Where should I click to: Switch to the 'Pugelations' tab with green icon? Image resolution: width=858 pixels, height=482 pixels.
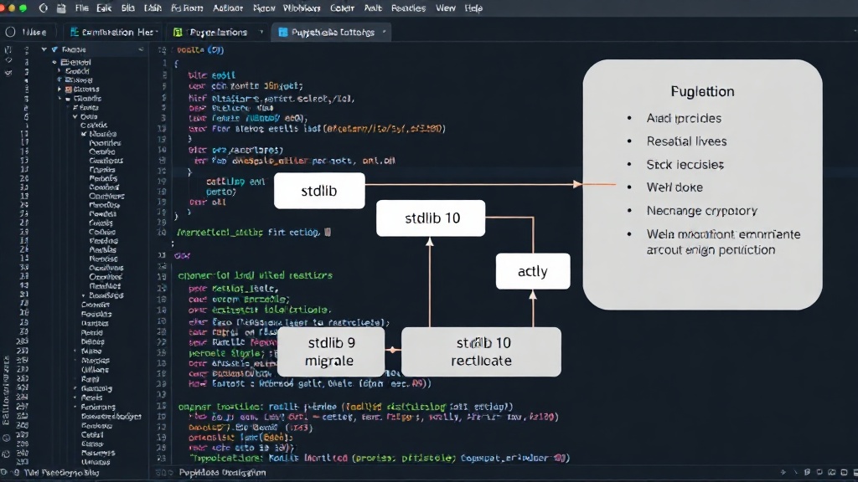pos(218,33)
